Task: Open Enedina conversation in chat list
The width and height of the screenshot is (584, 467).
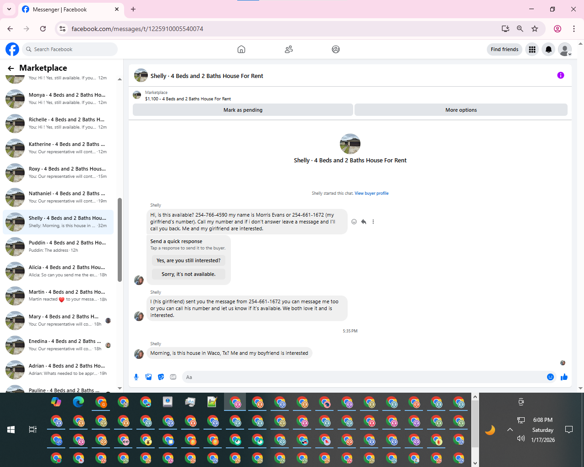Action: (x=58, y=345)
